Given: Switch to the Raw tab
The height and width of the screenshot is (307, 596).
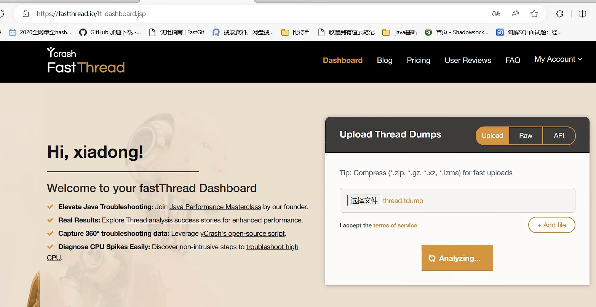Looking at the screenshot, I should [x=526, y=136].
